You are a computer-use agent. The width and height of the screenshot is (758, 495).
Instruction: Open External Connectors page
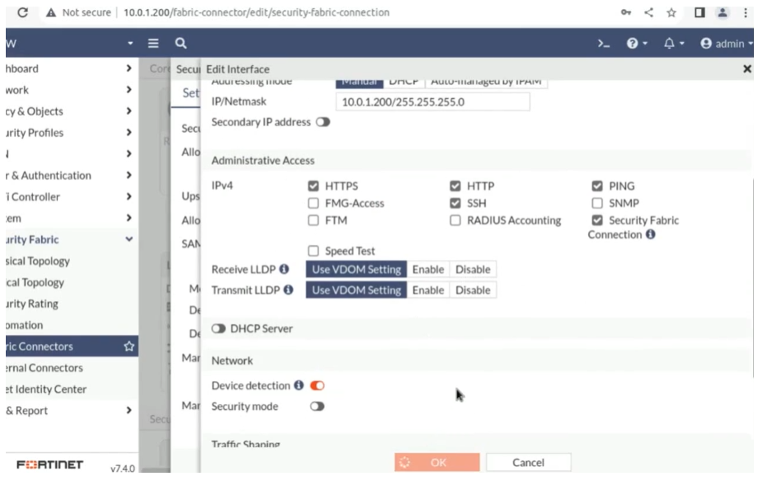pos(44,368)
